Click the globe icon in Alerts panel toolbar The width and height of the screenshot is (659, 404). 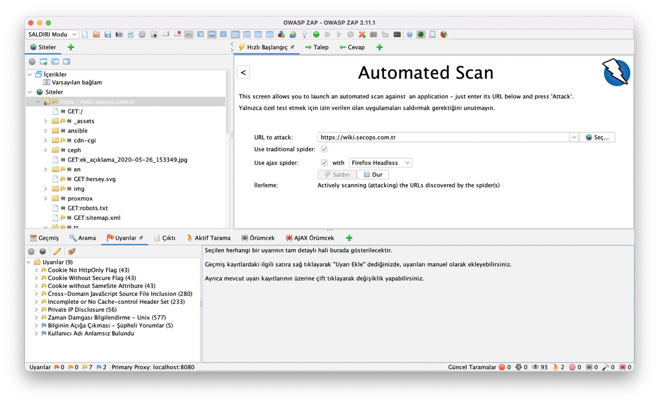(x=43, y=252)
